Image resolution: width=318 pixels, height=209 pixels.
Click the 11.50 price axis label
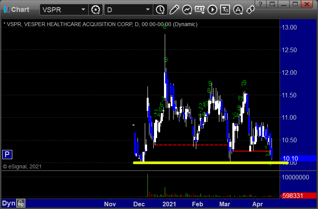pos(290,95)
